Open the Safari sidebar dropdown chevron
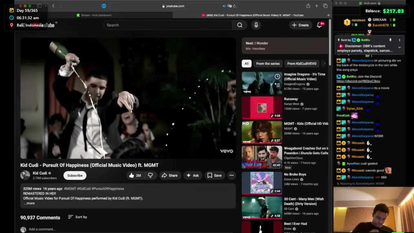Viewport: 414px width, 233px height. 45,6
